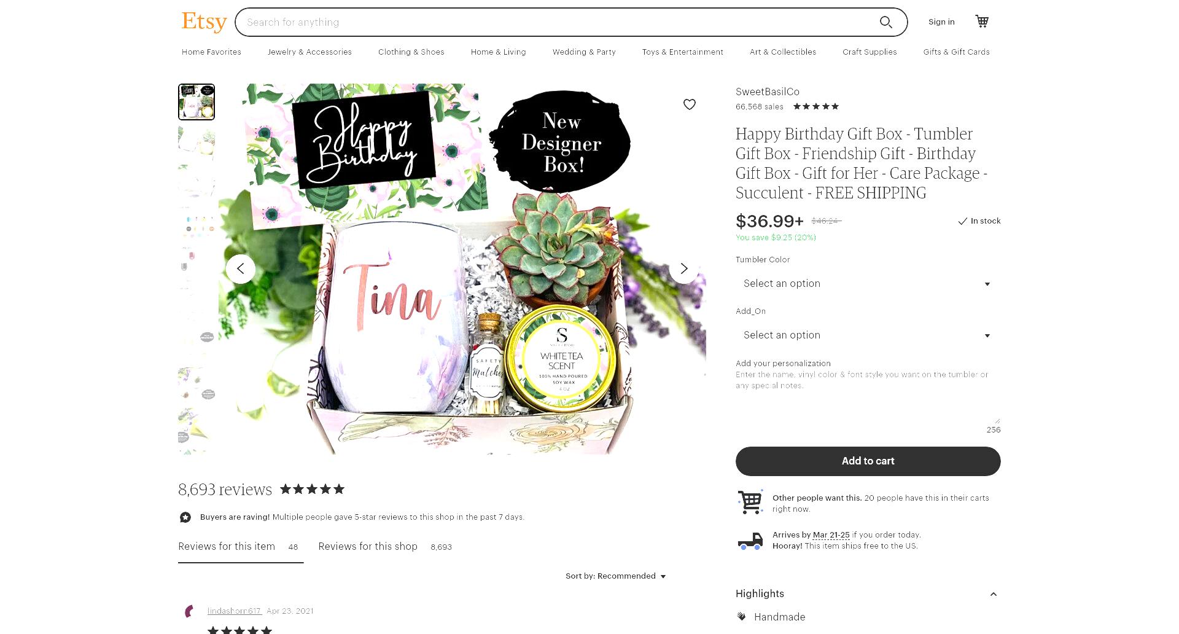Show previous product image arrow
Screen dimensions: 1179x634
tap(241, 269)
